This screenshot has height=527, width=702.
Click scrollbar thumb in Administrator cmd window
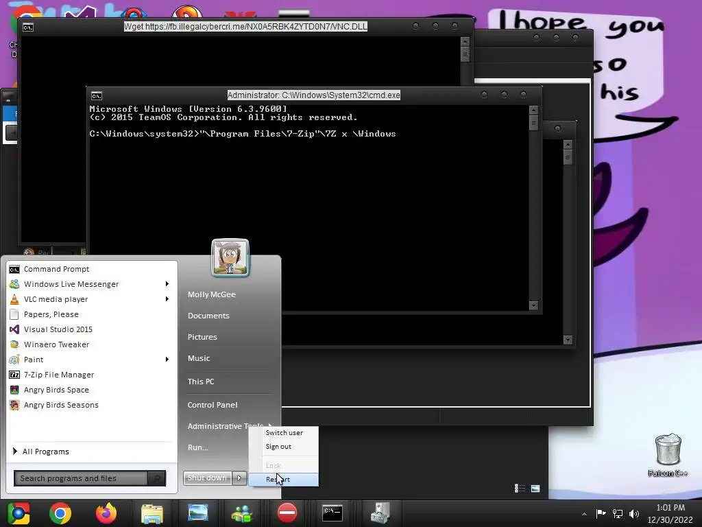(x=533, y=123)
